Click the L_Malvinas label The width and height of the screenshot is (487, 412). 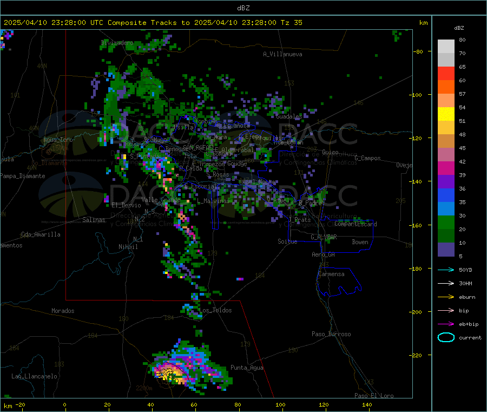[x=213, y=201]
